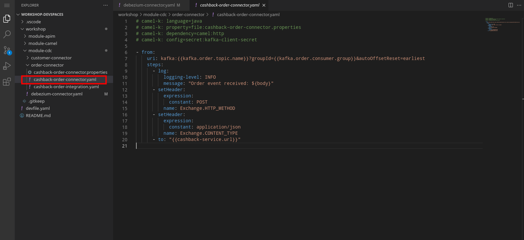The width and height of the screenshot is (524, 240).
Task: Open Explorer views and more actions ellipsis
Action: point(105,5)
